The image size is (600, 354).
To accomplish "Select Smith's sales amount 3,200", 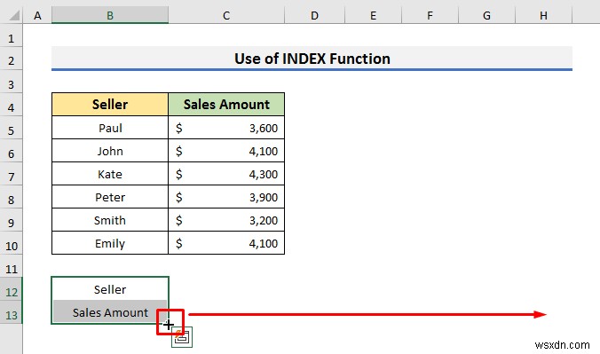I will click(226, 220).
